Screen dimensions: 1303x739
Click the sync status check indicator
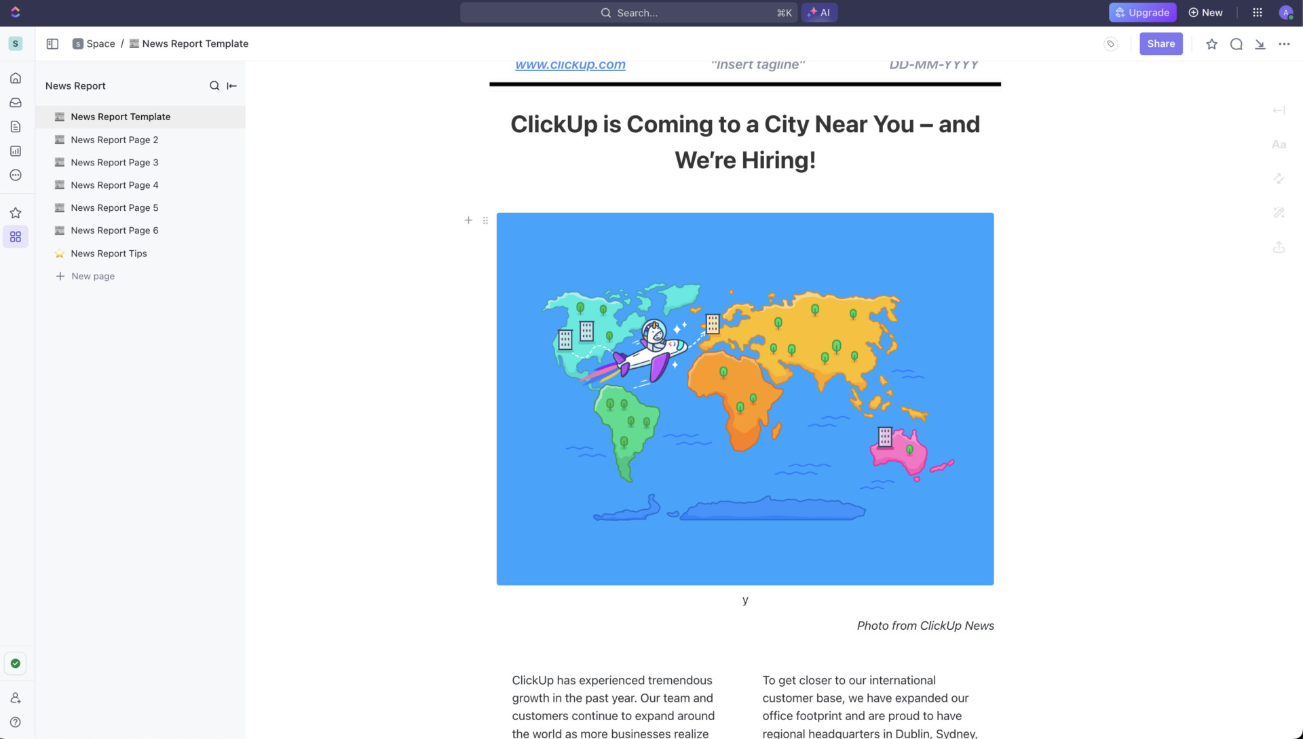[x=15, y=663]
